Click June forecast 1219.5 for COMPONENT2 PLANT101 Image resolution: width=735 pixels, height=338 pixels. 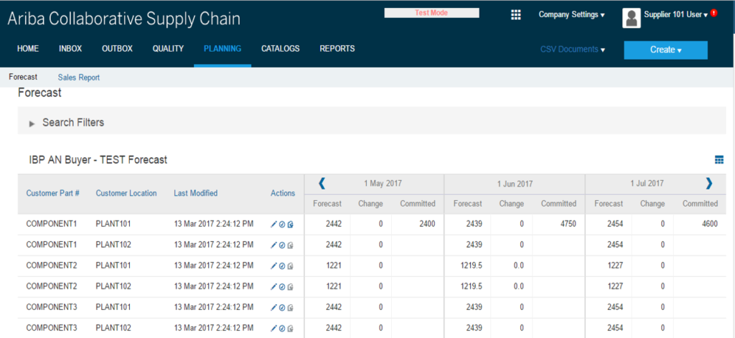[471, 266]
